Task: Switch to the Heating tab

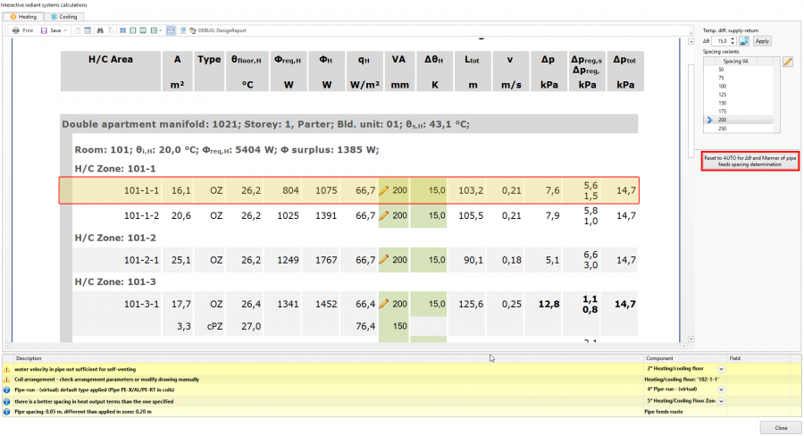Action: click(x=23, y=16)
